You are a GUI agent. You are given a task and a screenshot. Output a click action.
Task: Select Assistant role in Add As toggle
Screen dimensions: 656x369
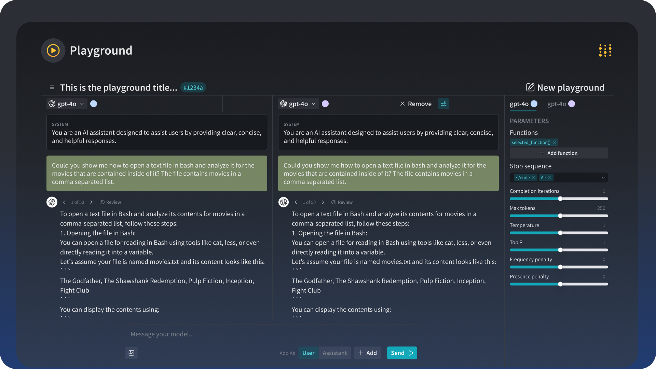(334, 353)
